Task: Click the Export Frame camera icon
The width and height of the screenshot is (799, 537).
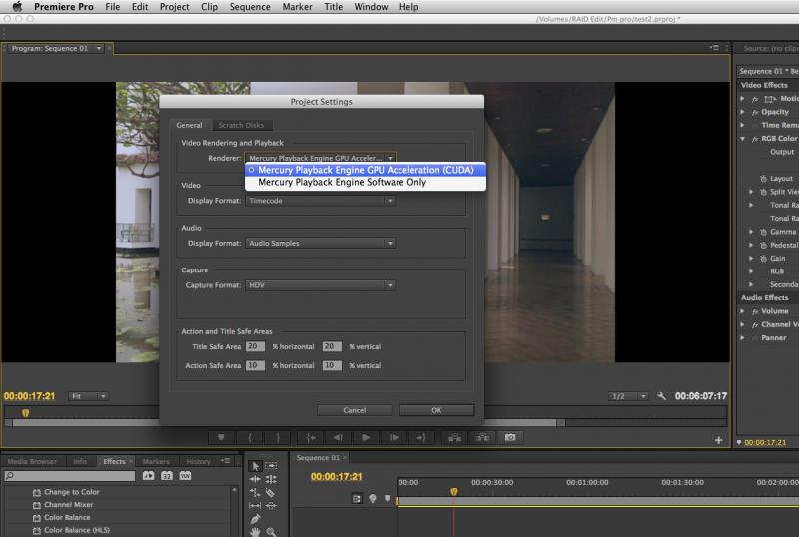Action: 510,437
